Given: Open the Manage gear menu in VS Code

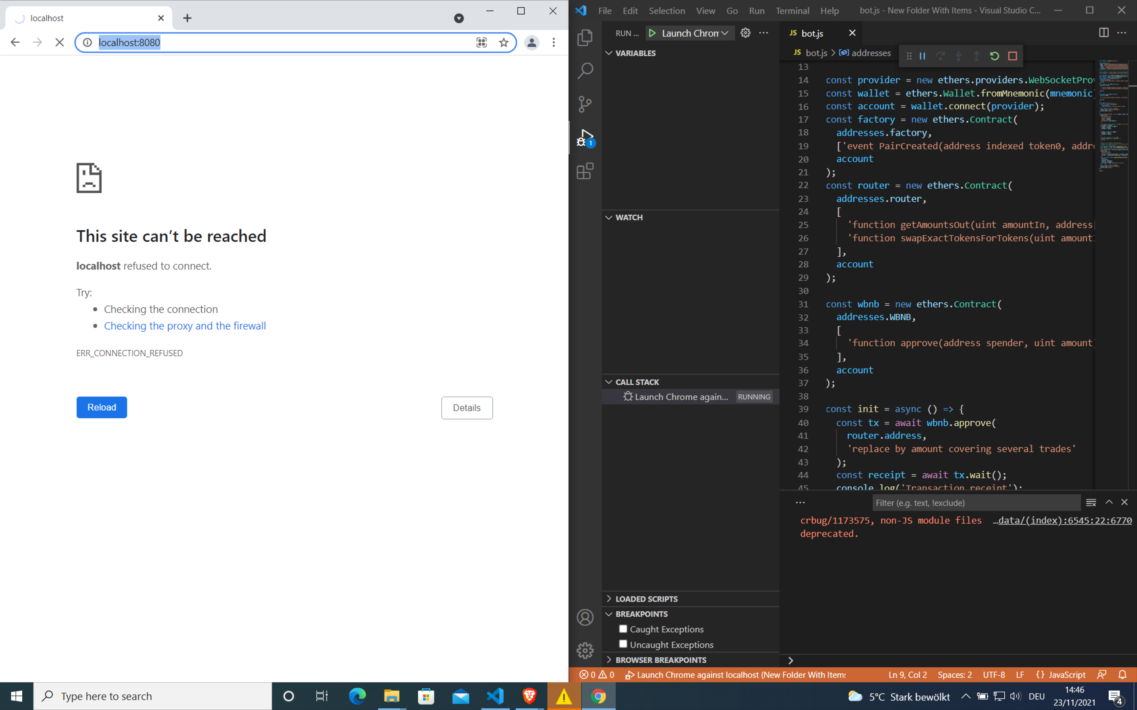Looking at the screenshot, I should tap(585, 650).
